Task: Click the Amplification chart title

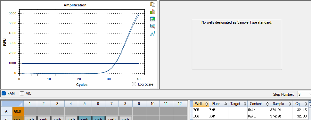Action: [75, 5]
